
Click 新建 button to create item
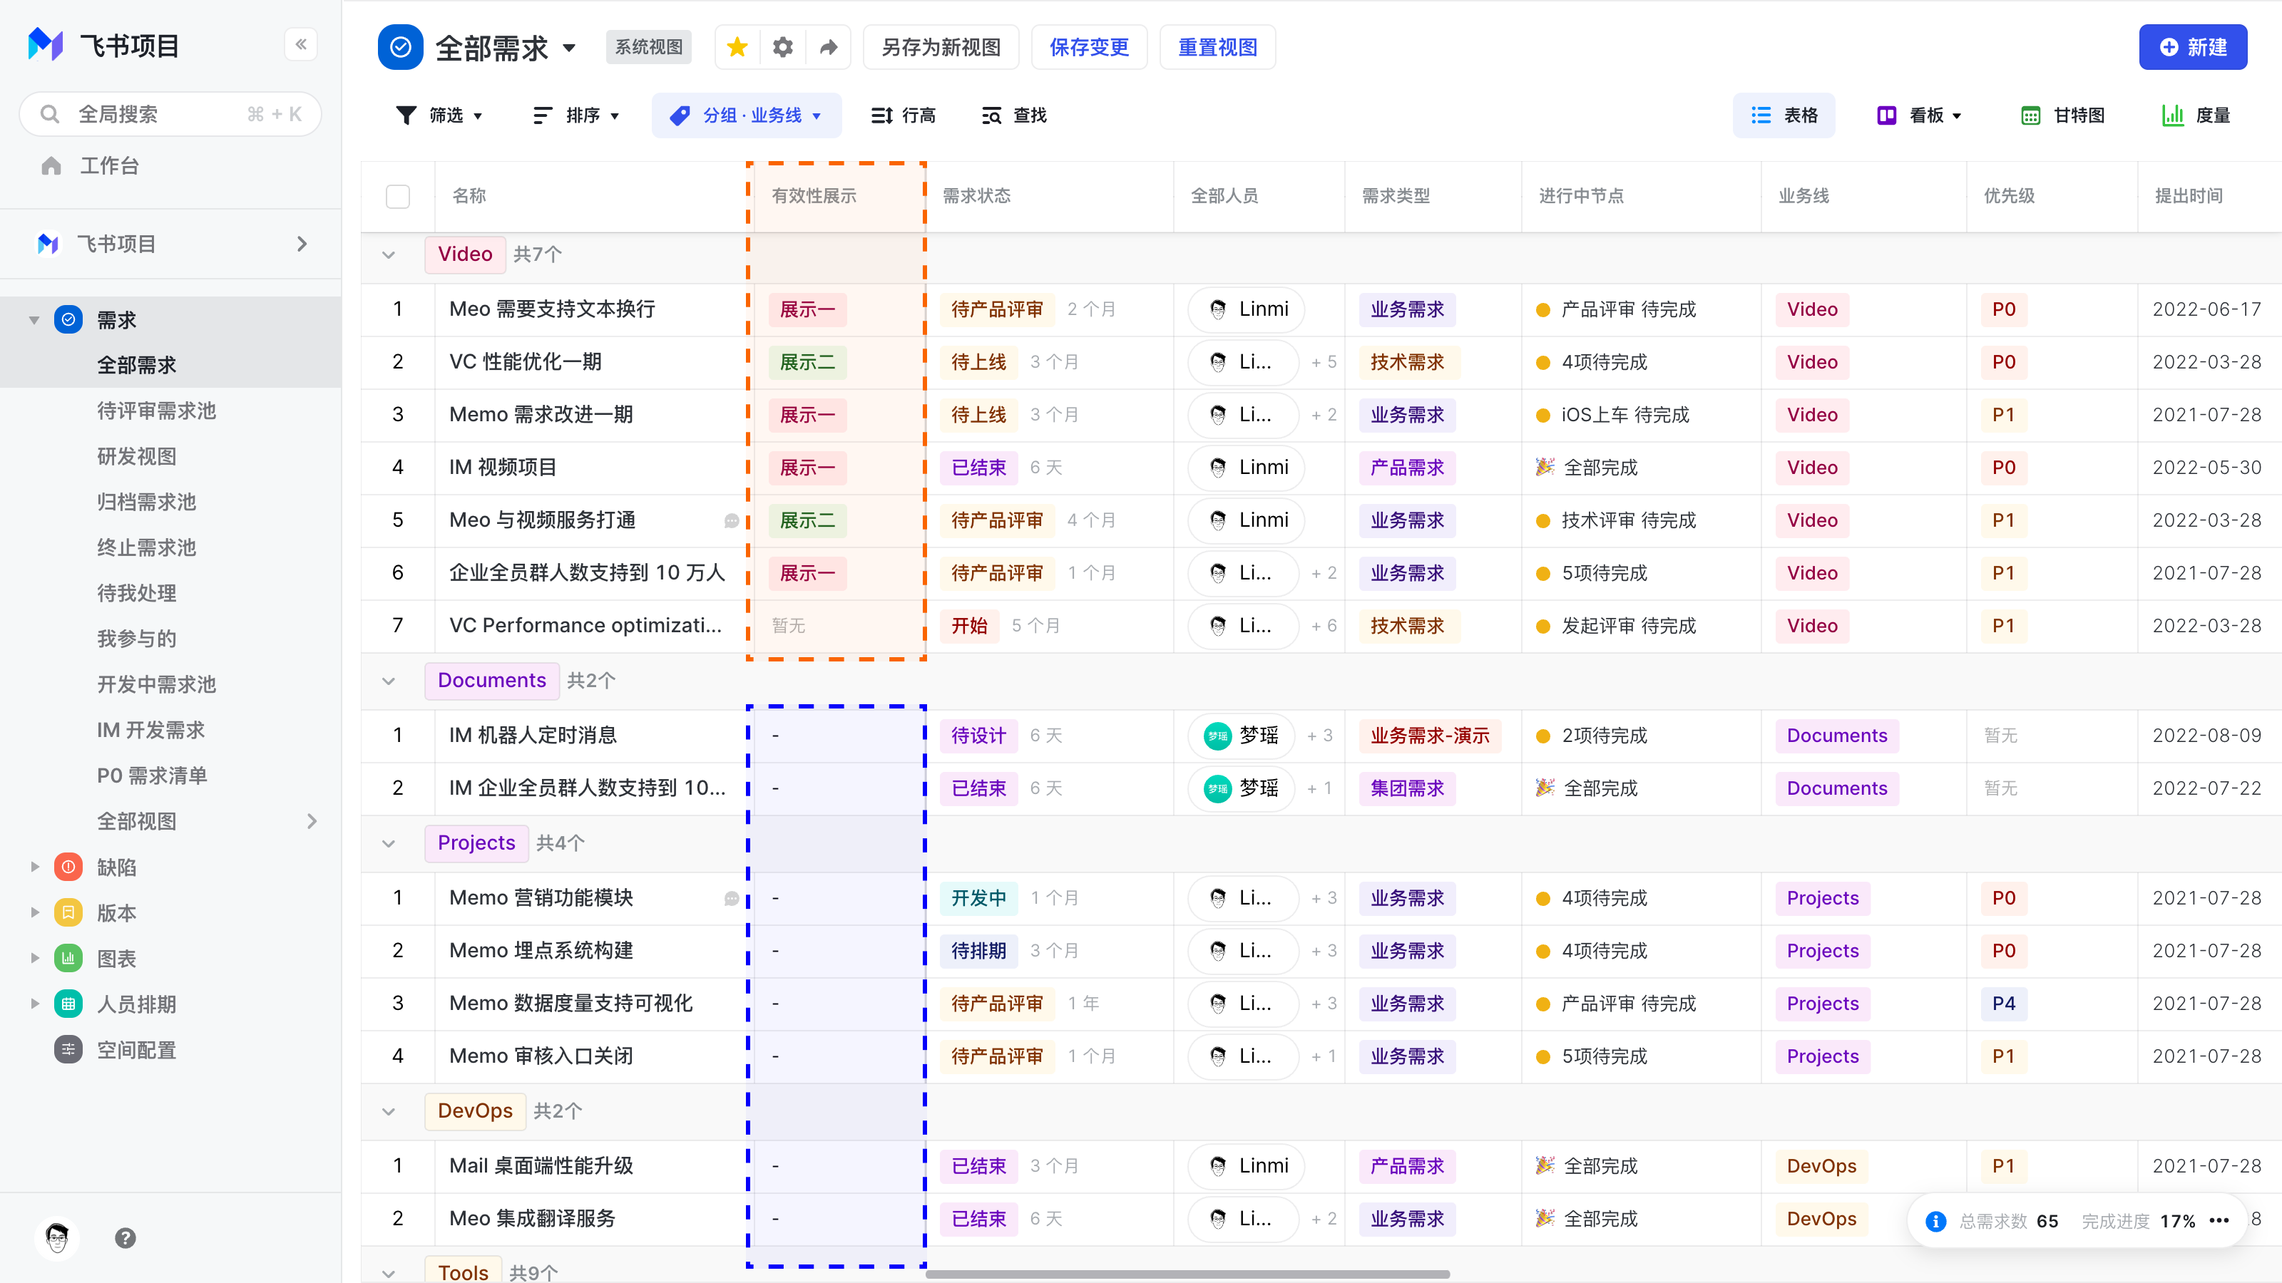[2193, 47]
